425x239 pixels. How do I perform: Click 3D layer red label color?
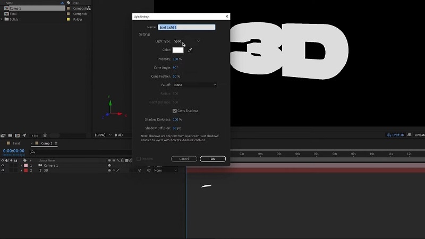pyautogui.click(x=25, y=170)
